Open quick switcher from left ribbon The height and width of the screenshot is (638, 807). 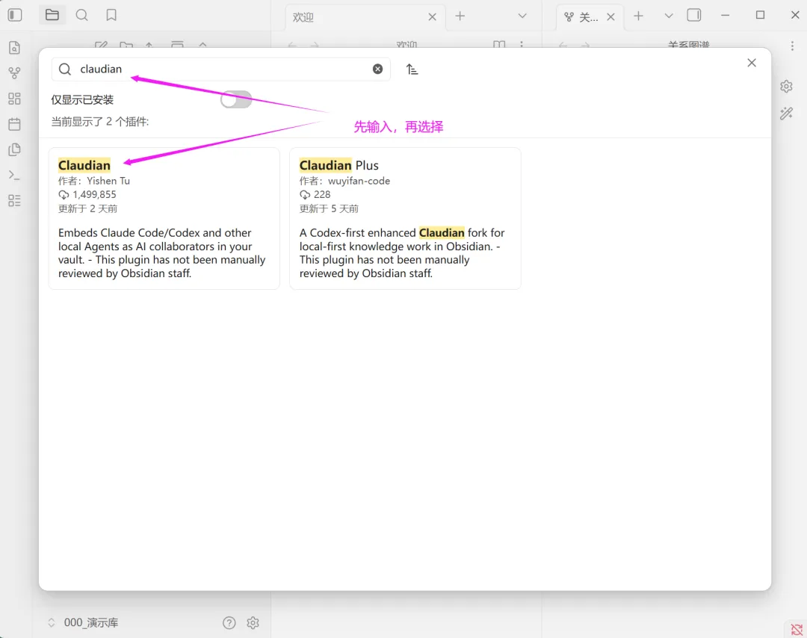click(x=14, y=47)
